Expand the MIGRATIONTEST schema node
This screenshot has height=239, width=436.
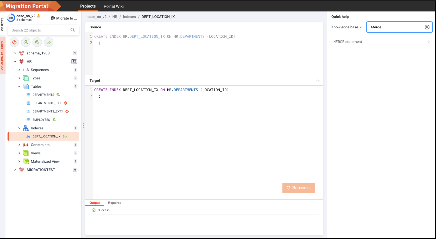(15, 170)
